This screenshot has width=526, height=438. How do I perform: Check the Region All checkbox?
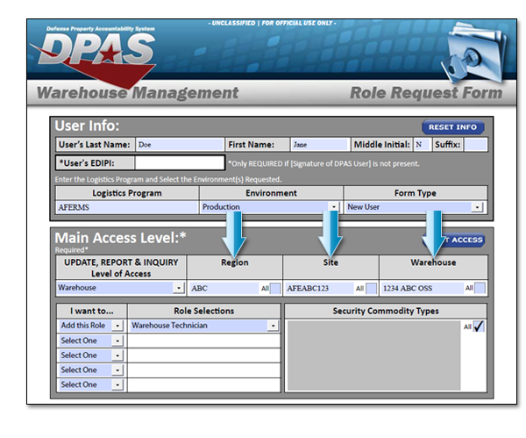click(x=275, y=288)
